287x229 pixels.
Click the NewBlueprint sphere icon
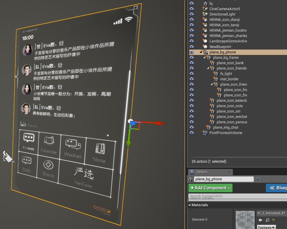tap(205, 46)
